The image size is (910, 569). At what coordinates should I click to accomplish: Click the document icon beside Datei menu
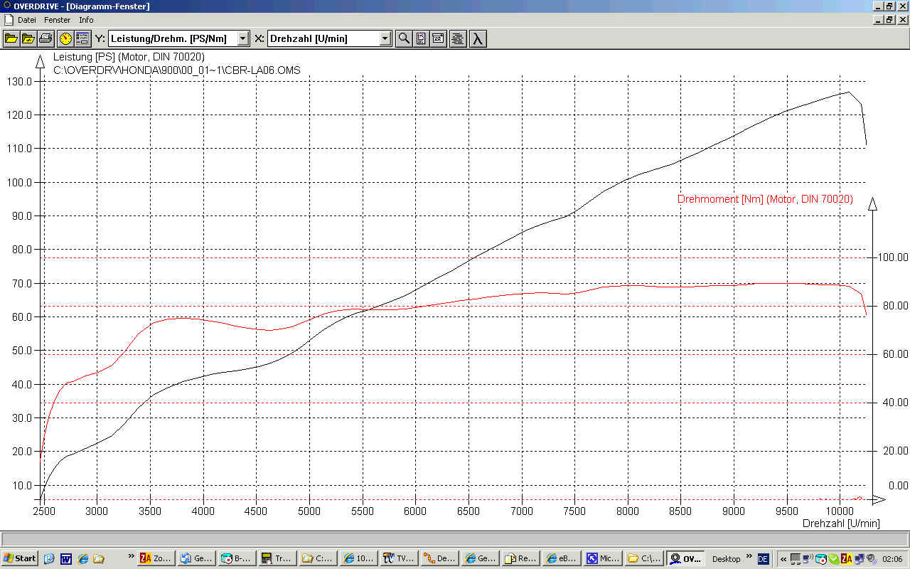[9, 20]
